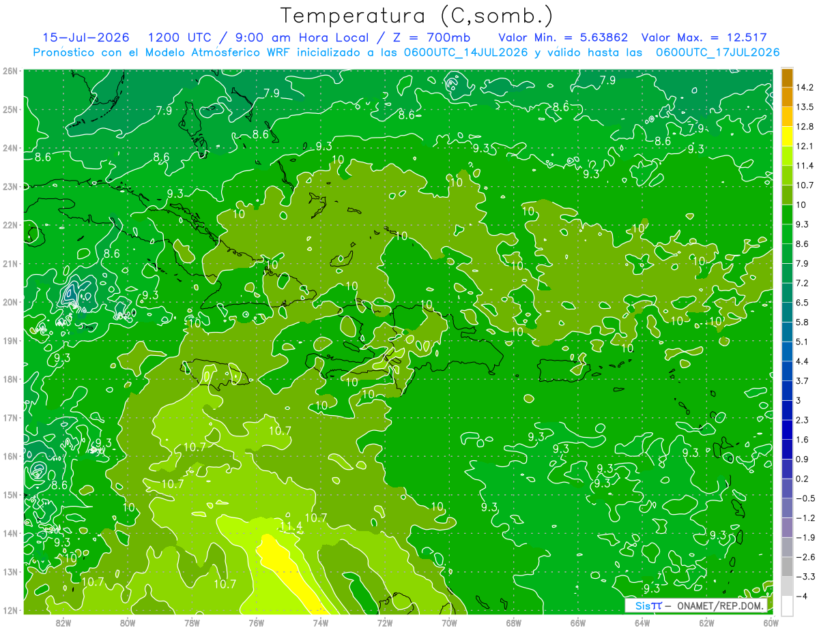Click the "12N" latitude axis label
This screenshot has height=632, width=819.
coord(10,610)
